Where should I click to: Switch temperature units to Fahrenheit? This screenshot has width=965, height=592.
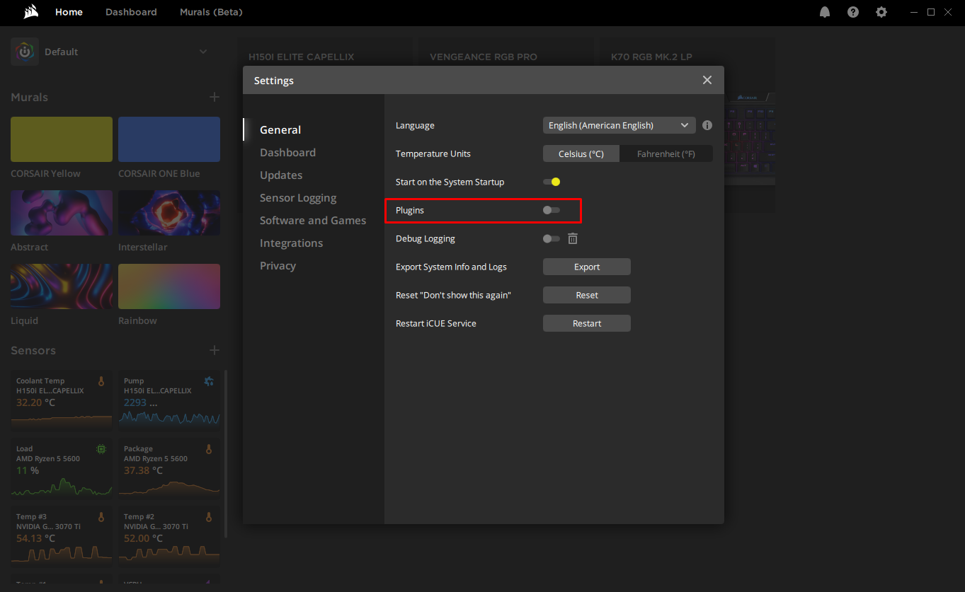pos(666,153)
